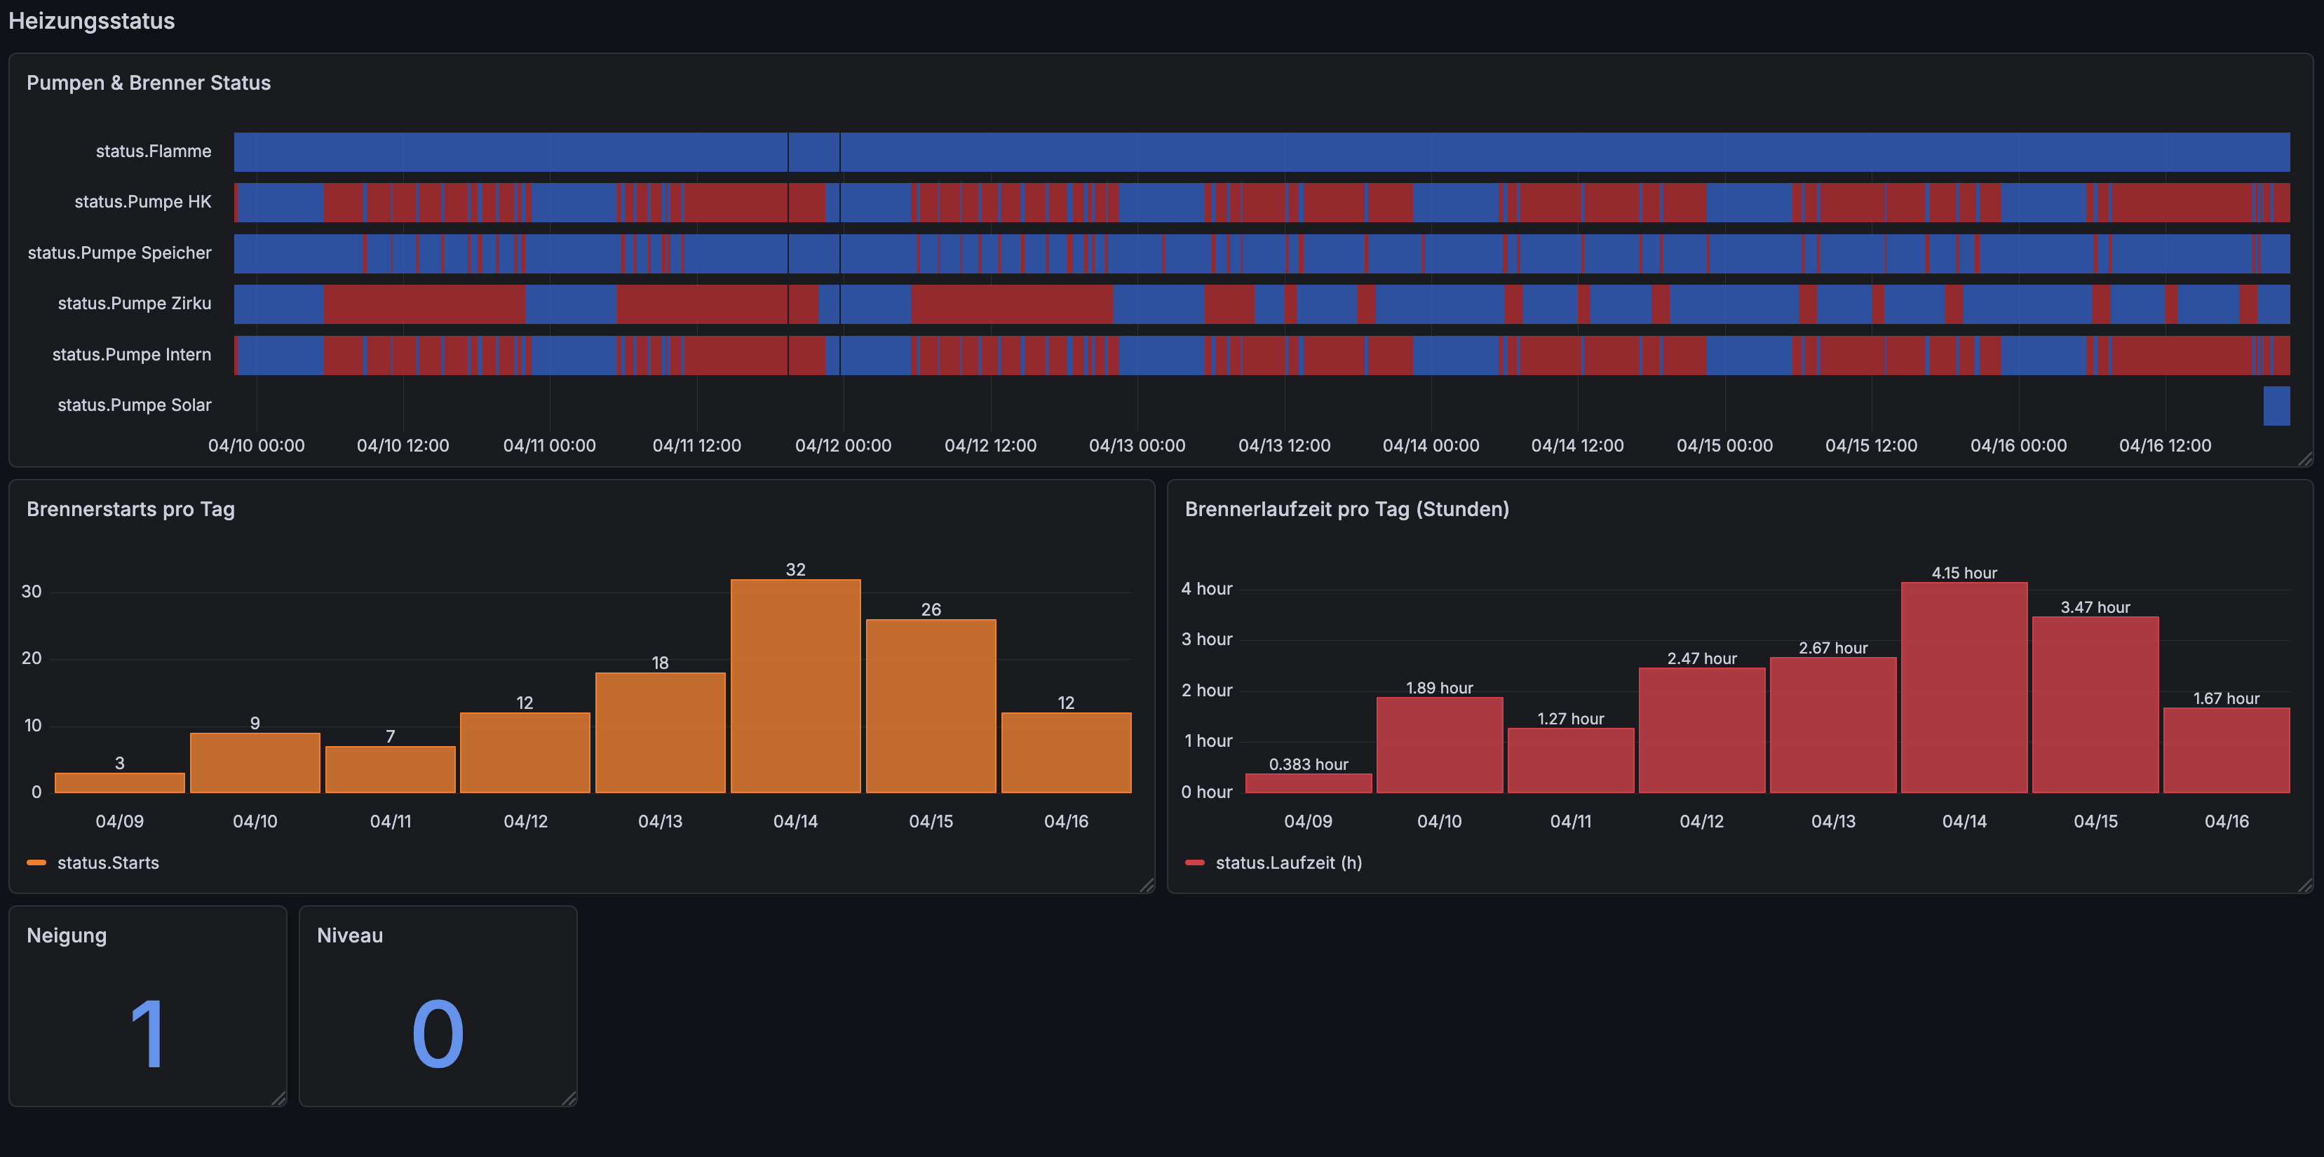Click the resize handle of the Brennerstarts panel

click(1147, 886)
